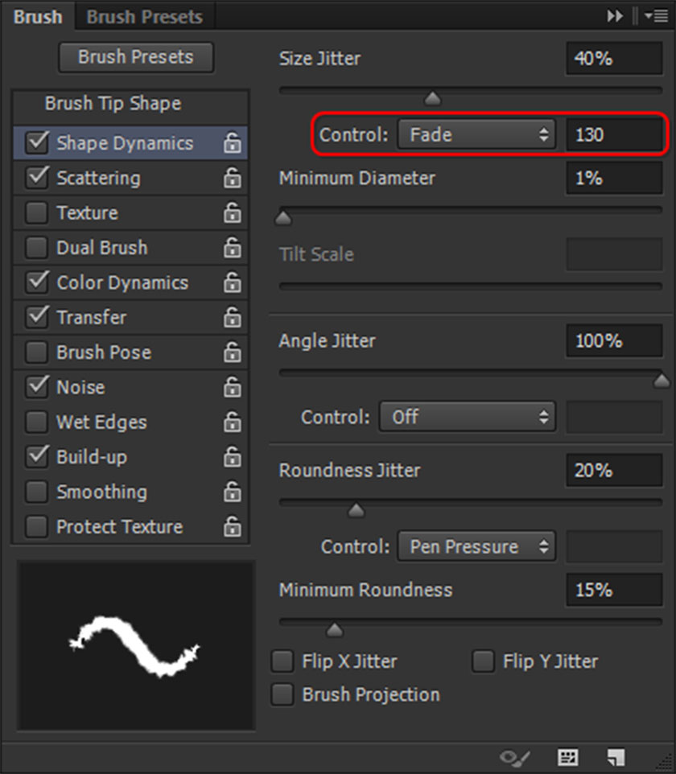Open the Preset Manager icon

tap(568, 757)
